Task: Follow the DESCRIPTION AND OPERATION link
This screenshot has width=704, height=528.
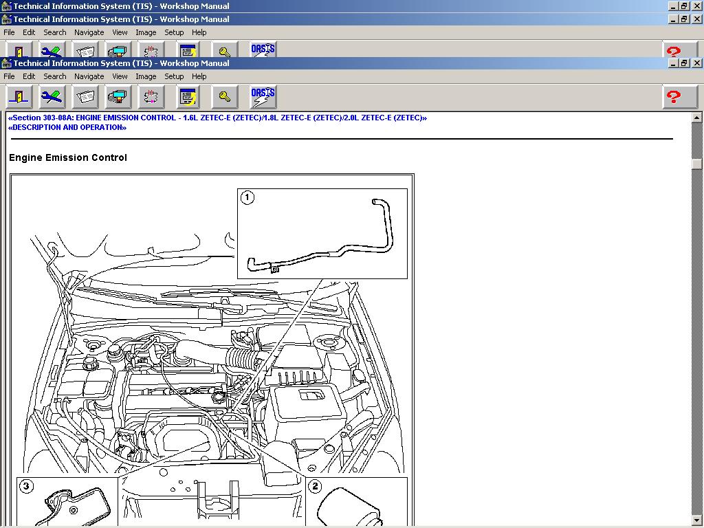Action: (x=67, y=127)
